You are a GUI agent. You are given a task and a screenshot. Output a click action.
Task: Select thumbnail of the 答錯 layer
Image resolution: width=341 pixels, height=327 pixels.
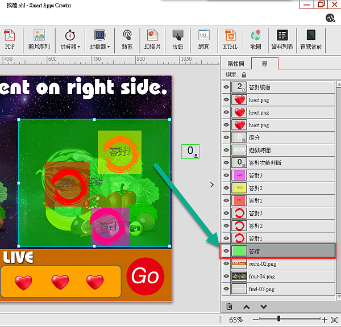coord(239,251)
